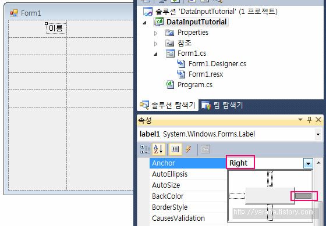Expand the Properties folder node

pos(156,33)
